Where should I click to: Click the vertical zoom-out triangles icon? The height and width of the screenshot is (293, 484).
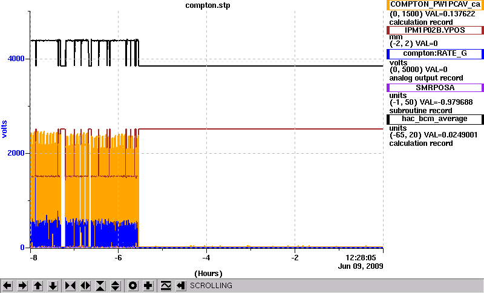pos(115,286)
